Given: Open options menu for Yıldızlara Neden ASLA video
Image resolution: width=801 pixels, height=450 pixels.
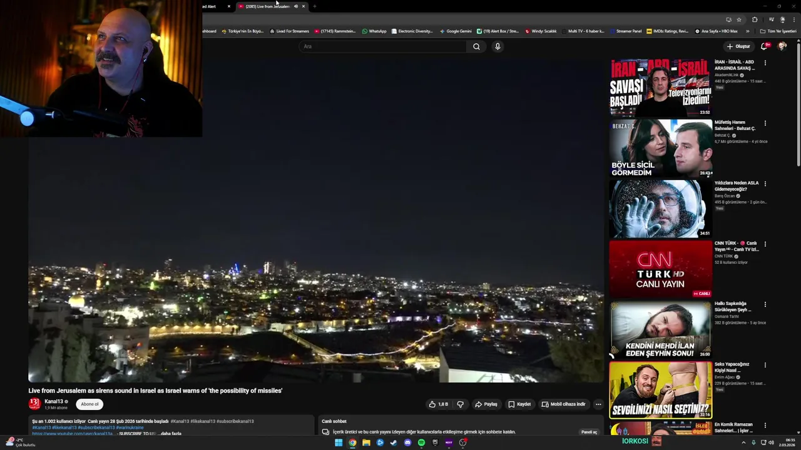Looking at the screenshot, I should pos(765,184).
